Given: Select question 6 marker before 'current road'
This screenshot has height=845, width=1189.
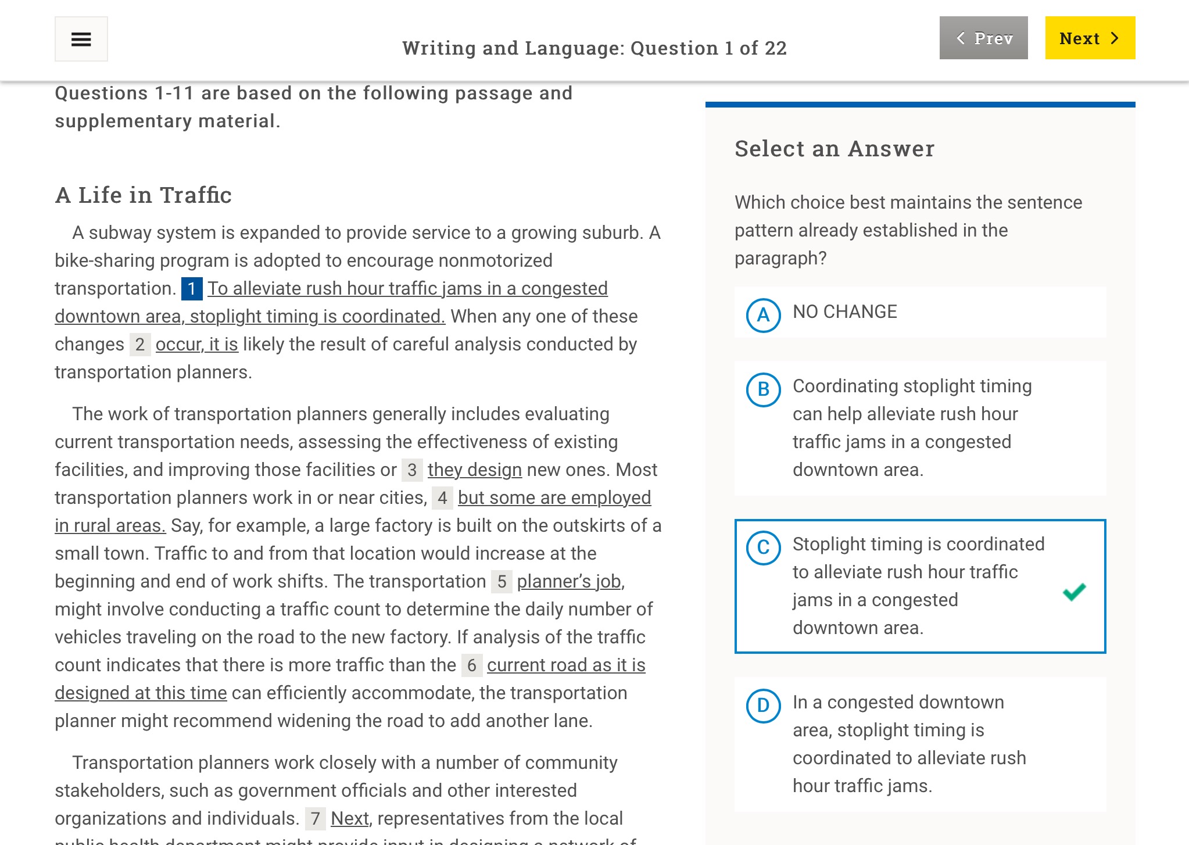Looking at the screenshot, I should pos(472,665).
